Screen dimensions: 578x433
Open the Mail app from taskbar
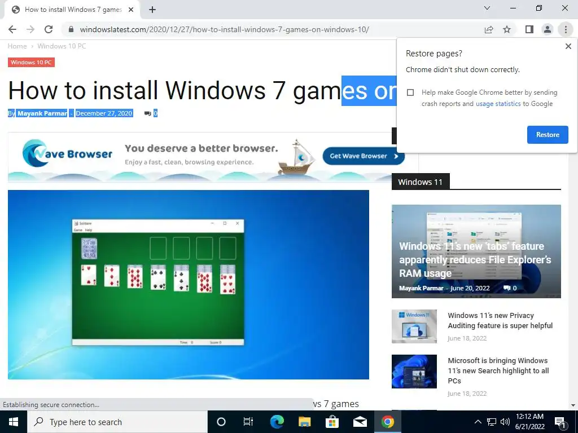[360, 422]
